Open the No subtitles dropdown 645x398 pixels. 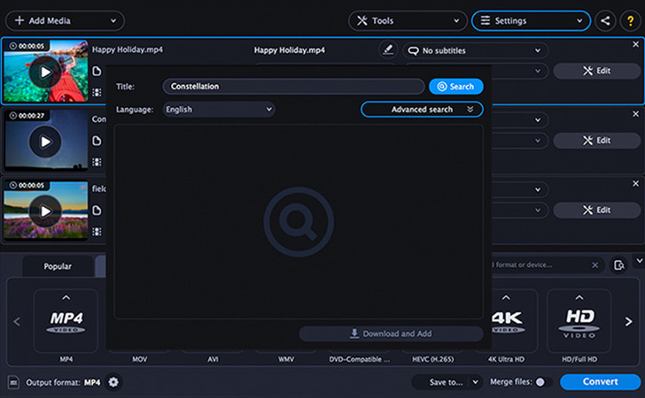(x=476, y=50)
